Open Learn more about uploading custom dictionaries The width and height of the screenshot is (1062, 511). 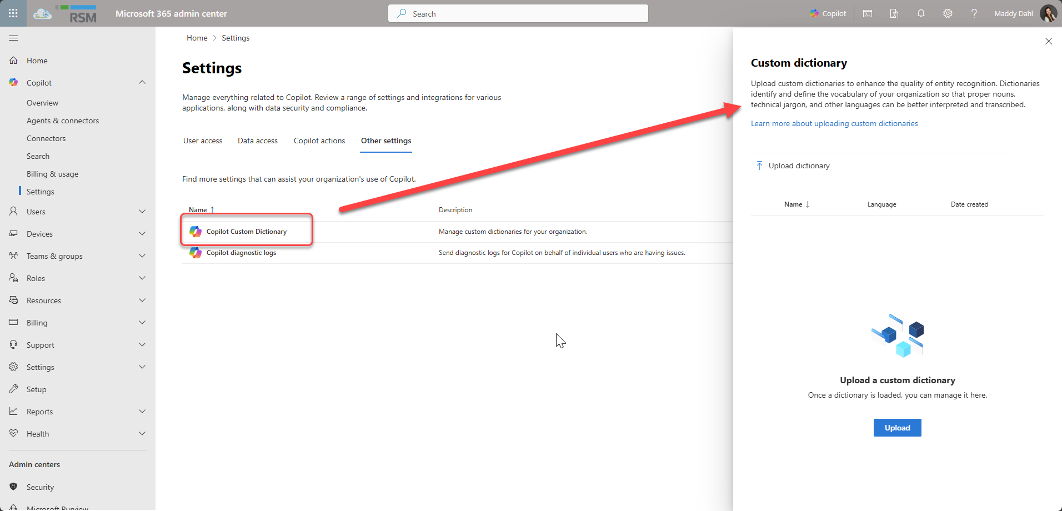pyautogui.click(x=834, y=123)
